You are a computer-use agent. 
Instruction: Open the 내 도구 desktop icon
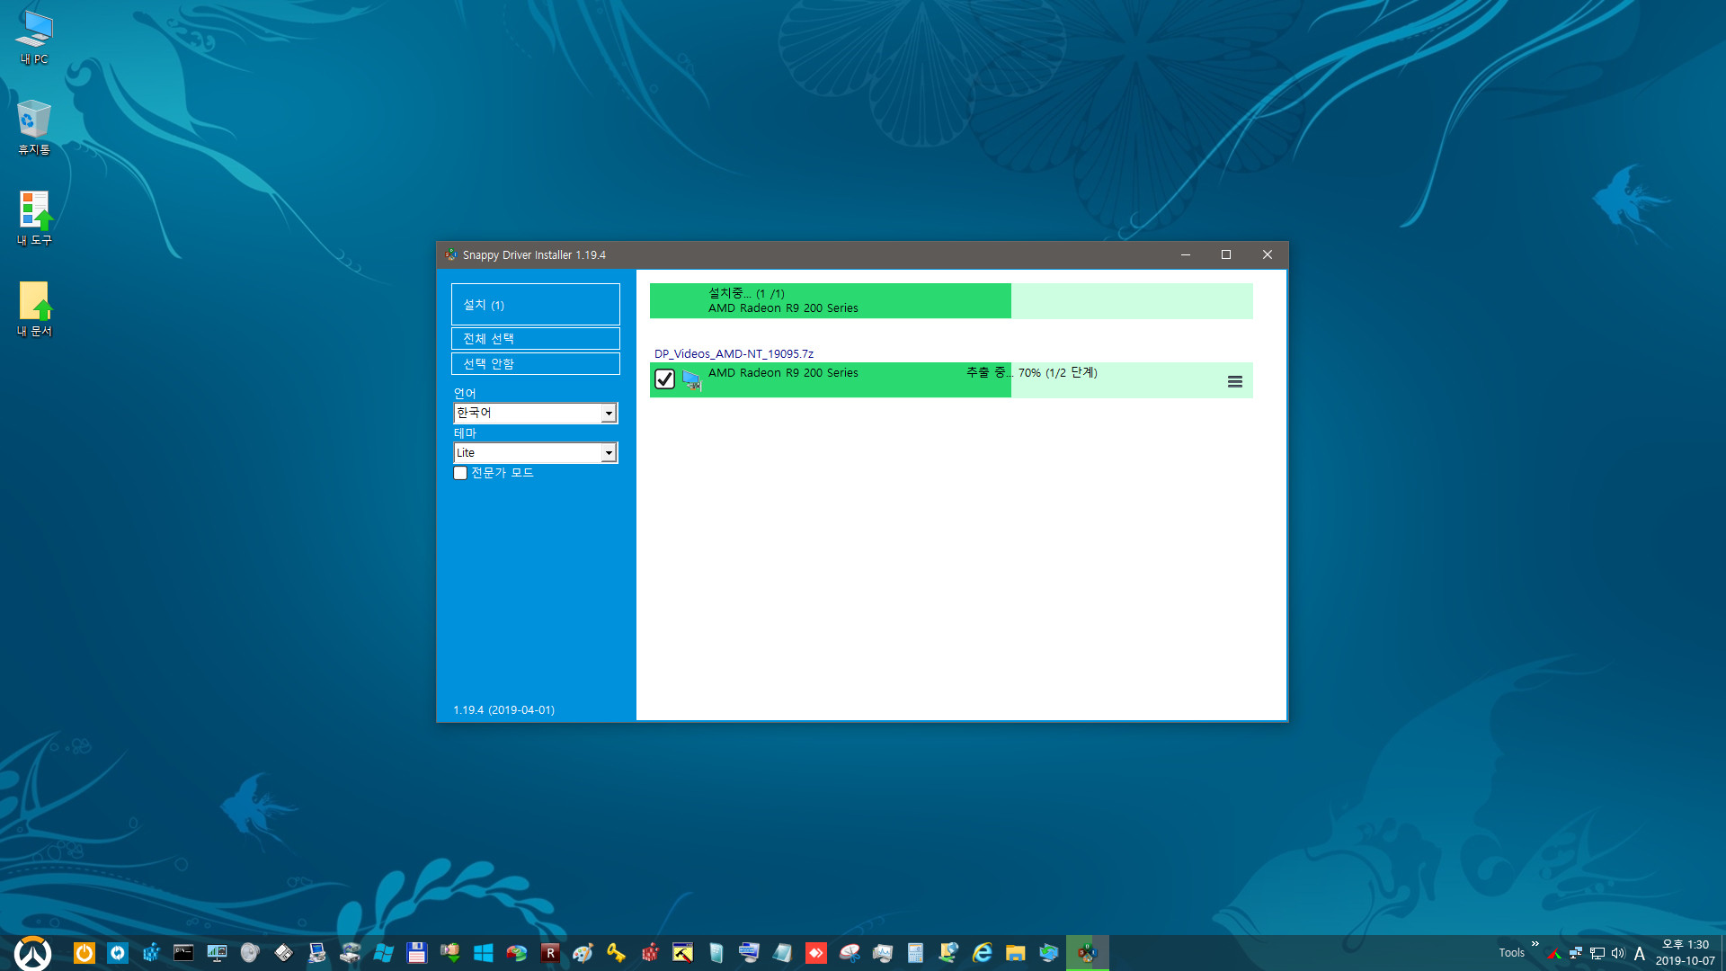coord(34,218)
